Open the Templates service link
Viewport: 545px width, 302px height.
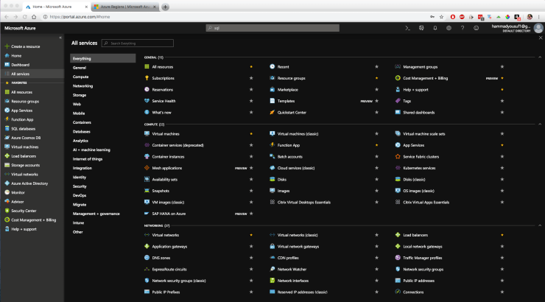pyautogui.click(x=286, y=101)
